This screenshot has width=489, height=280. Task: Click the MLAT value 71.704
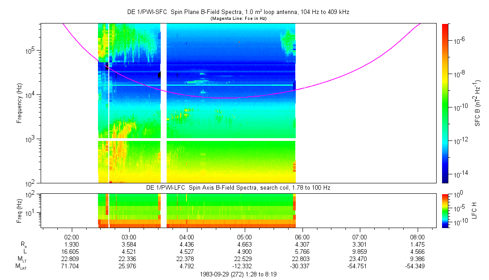pyautogui.click(x=72, y=266)
